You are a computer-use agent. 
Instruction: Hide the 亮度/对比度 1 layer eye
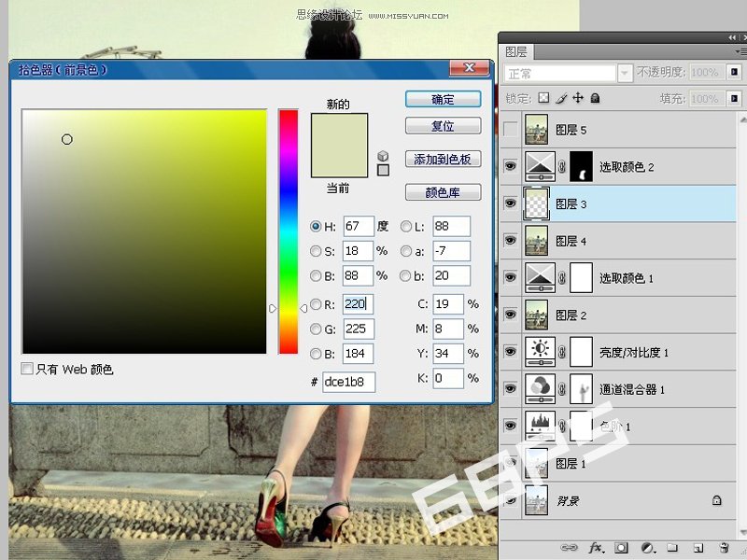[510, 352]
